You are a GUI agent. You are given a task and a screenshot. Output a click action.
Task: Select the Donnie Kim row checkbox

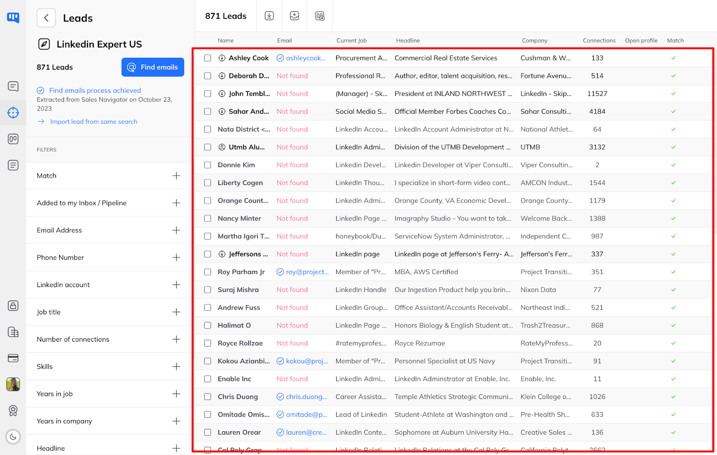click(x=207, y=165)
